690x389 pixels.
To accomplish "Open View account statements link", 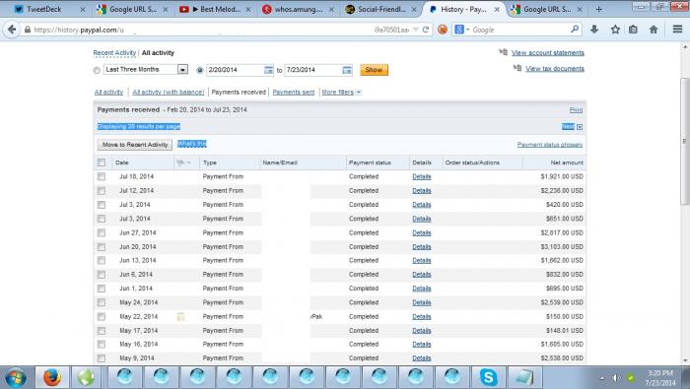I will (x=548, y=53).
